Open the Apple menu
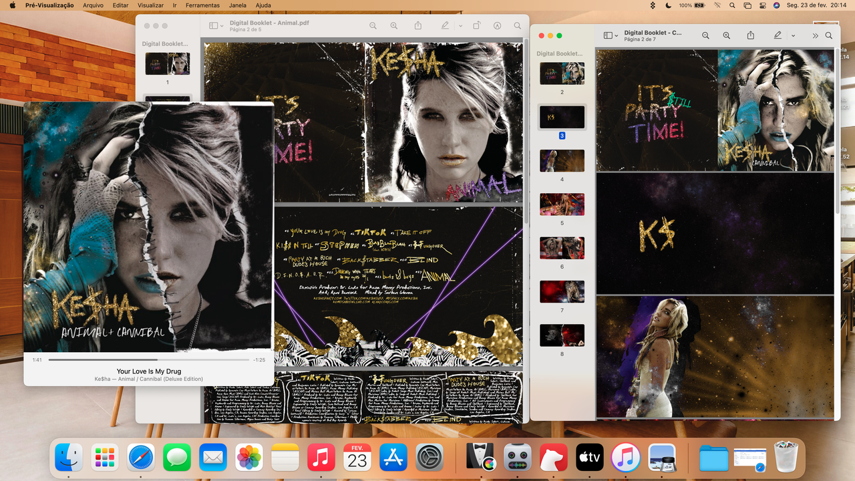 coord(12,5)
